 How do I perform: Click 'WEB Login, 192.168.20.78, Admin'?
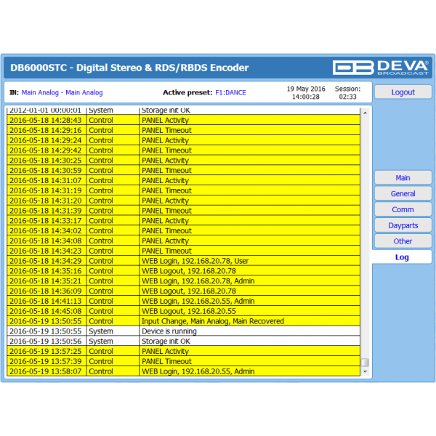point(198,280)
